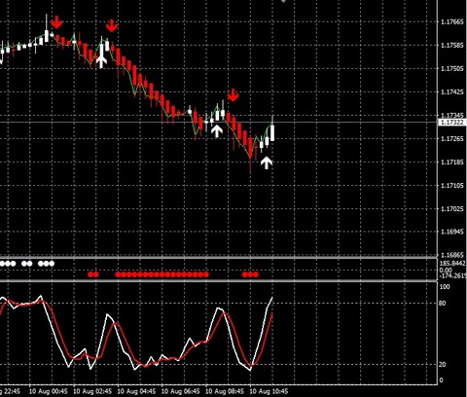467x397 pixels.
Task: Select time label 10 Aug 02:45
Action: tap(92, 391)
